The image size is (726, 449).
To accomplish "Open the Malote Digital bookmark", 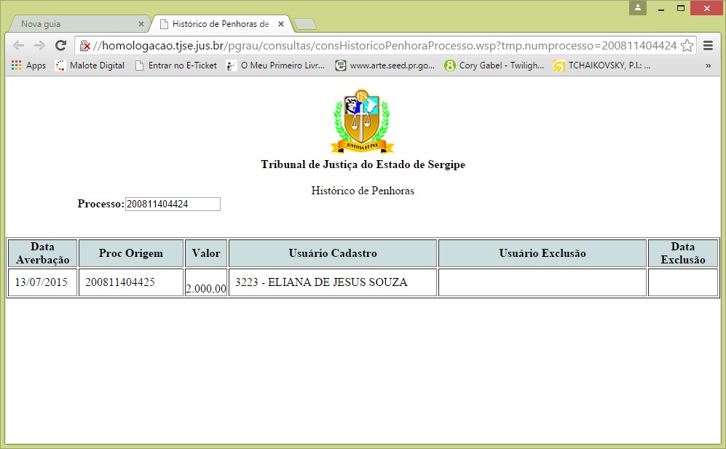I will (90, 65).
